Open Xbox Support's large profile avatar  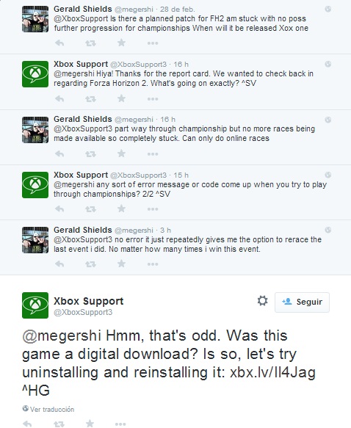point(35,305)
